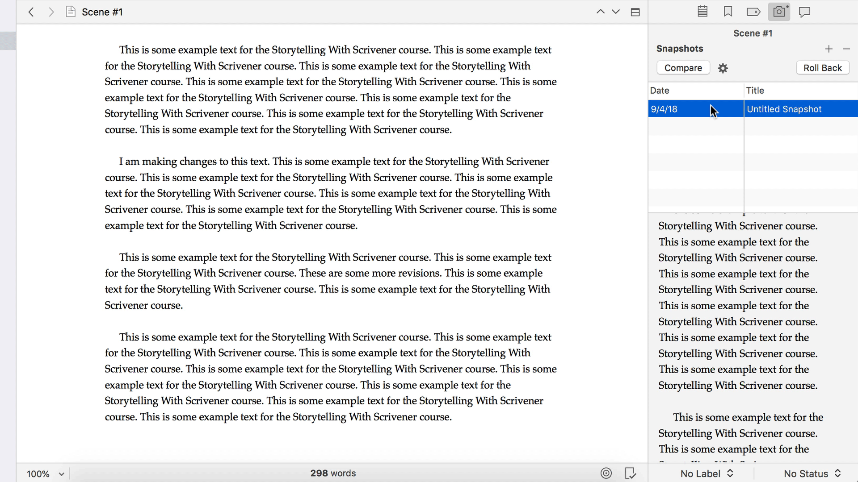Click the snapshot settings gear icon

click(x=723, y=68)
